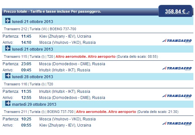Click the red Altro aeromobile warning (scalo 21:30)
This screenshot has height=135, width=195.
[x=106, y=112]
